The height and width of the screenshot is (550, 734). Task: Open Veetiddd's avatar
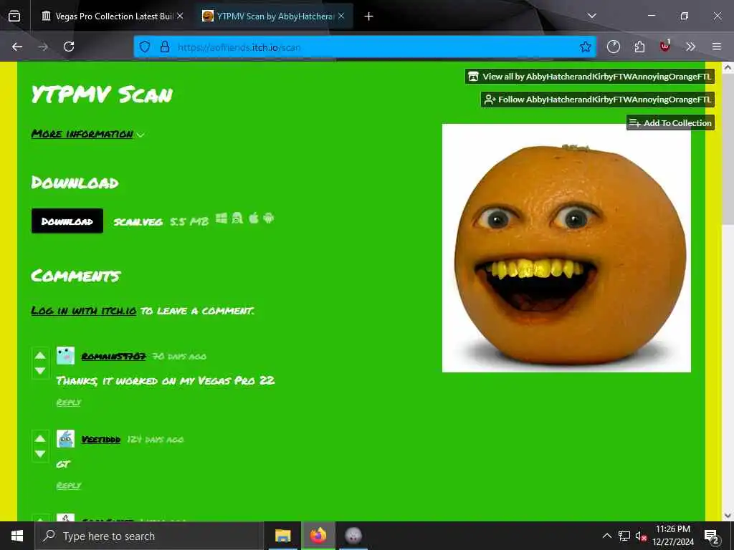65,439
